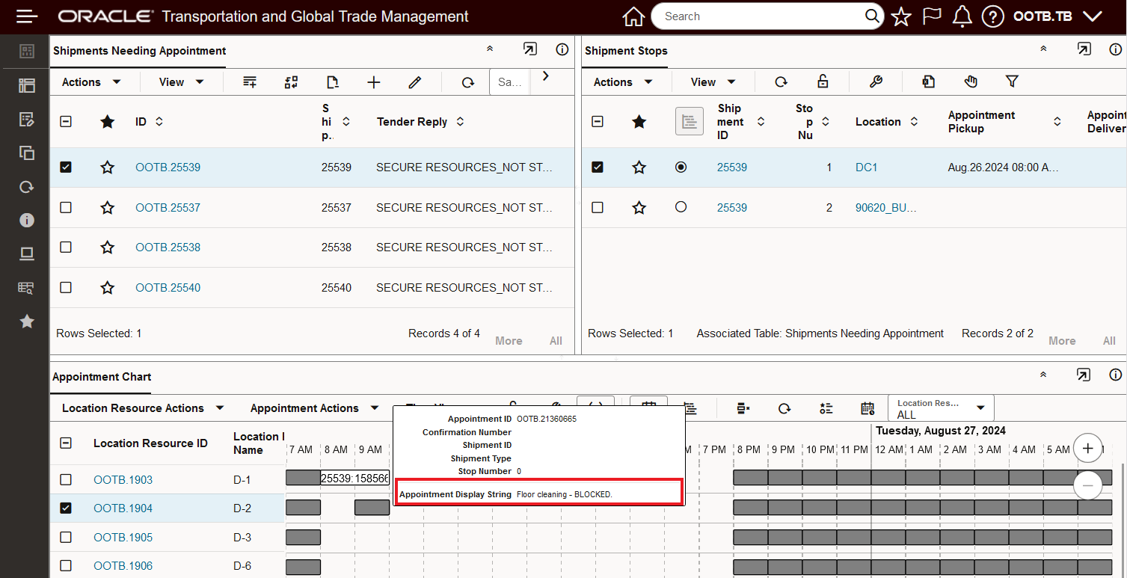
Task: Refresh the Appointment Chart
Action: click(784, 408)
